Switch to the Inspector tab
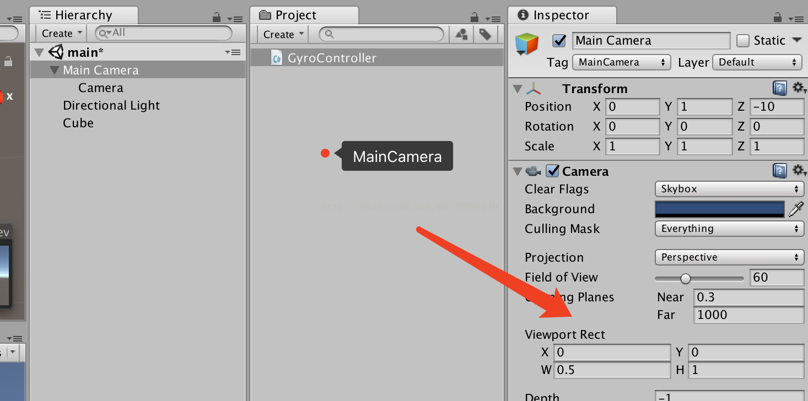 click(562, 15)
